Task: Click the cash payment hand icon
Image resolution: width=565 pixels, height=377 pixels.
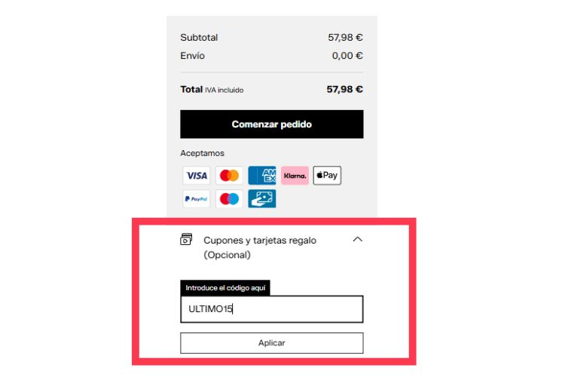Action: click(262, 199)
